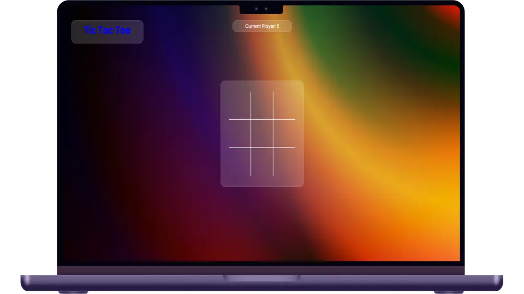Click the bottom-right cell of the board

284,162
